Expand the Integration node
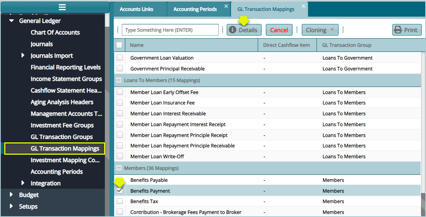This screenshot has width=426, height=217. (x=23, y=183)
